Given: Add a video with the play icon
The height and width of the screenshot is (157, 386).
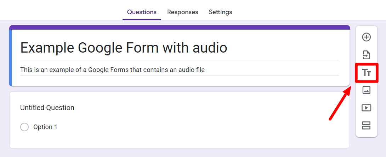Looking at the screenshot, I should (x=366, y=108).
